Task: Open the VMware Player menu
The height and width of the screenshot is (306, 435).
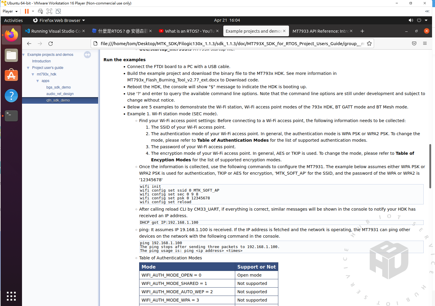Action: [x=10, y=11]
